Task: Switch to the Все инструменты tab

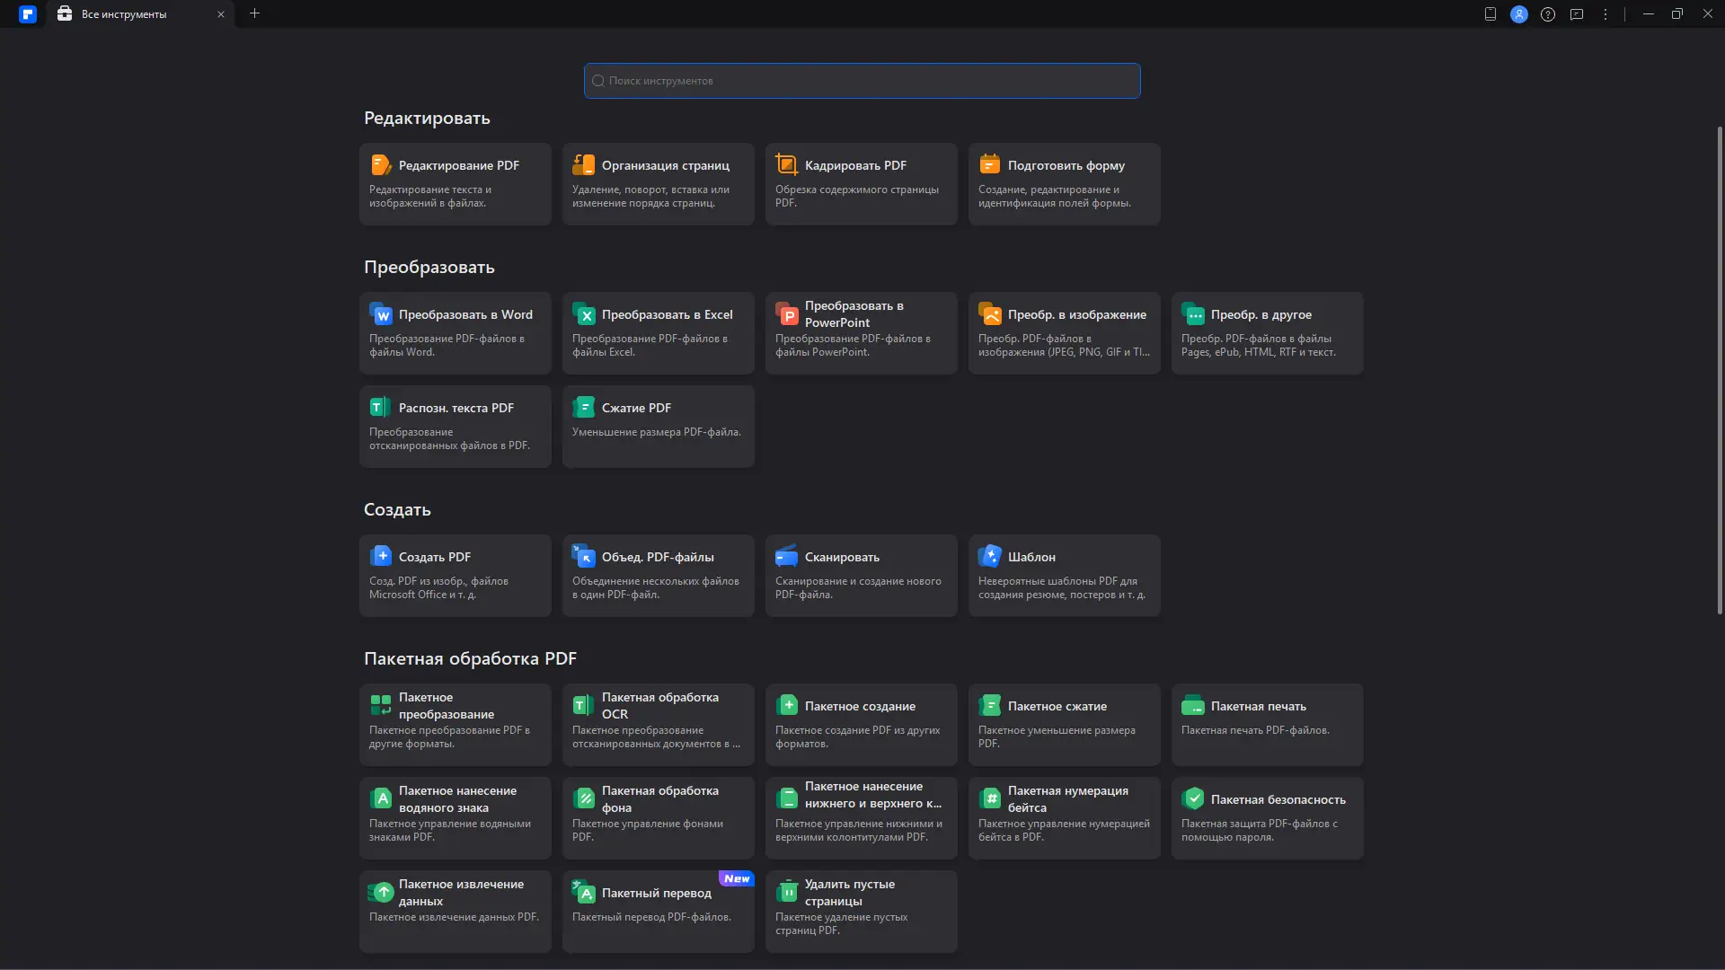Action: click(124, 14)
